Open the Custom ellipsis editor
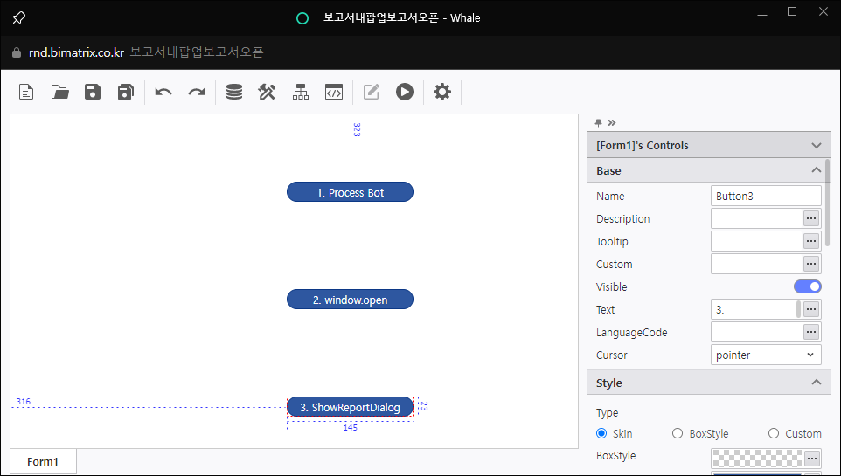841x476 pixels. [x=811, y=264]
